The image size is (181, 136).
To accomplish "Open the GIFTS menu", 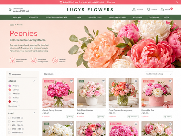I will [166, 17].
